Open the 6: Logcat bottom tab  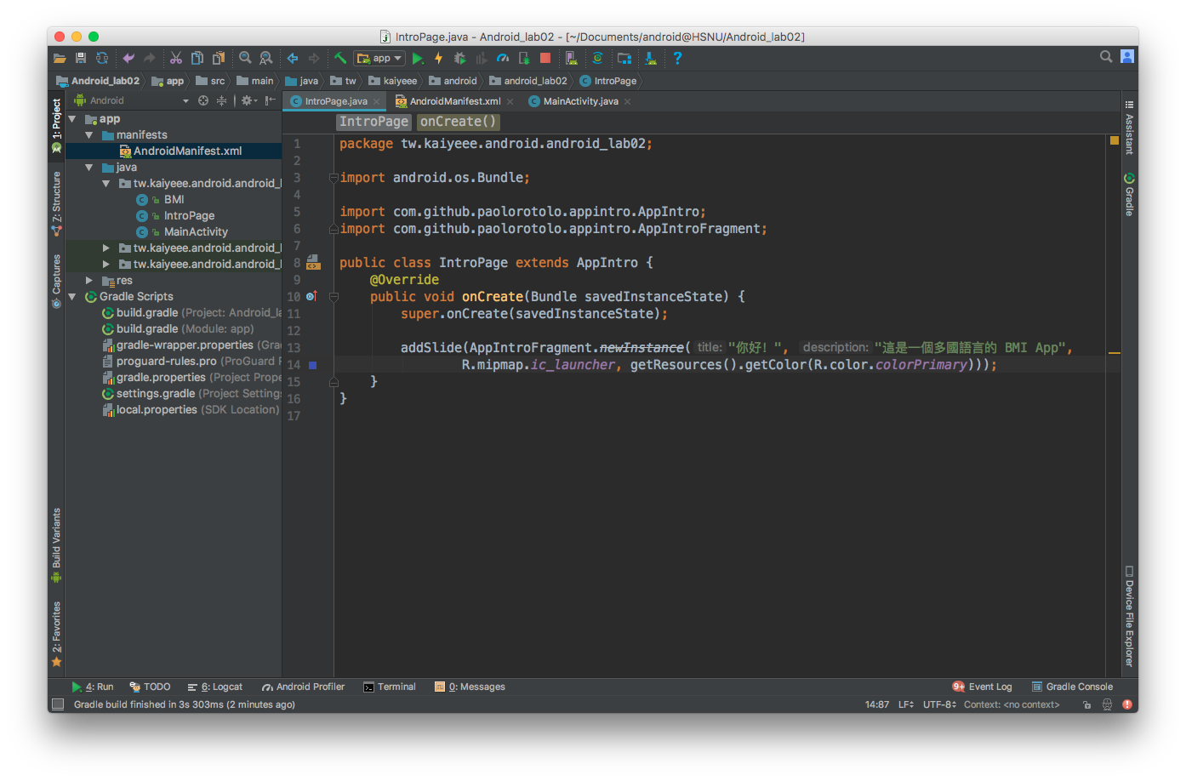215,687
